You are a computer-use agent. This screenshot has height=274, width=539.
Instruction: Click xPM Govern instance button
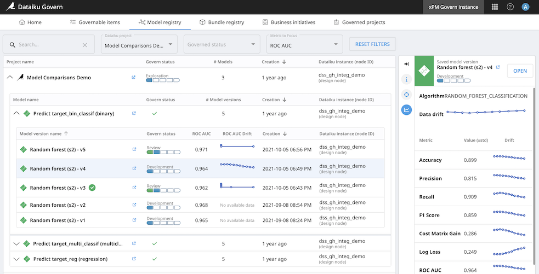[453, 7]
